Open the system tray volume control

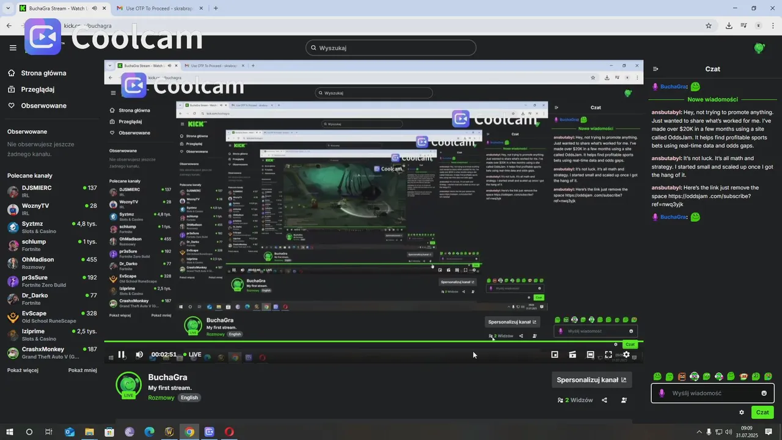728,432
